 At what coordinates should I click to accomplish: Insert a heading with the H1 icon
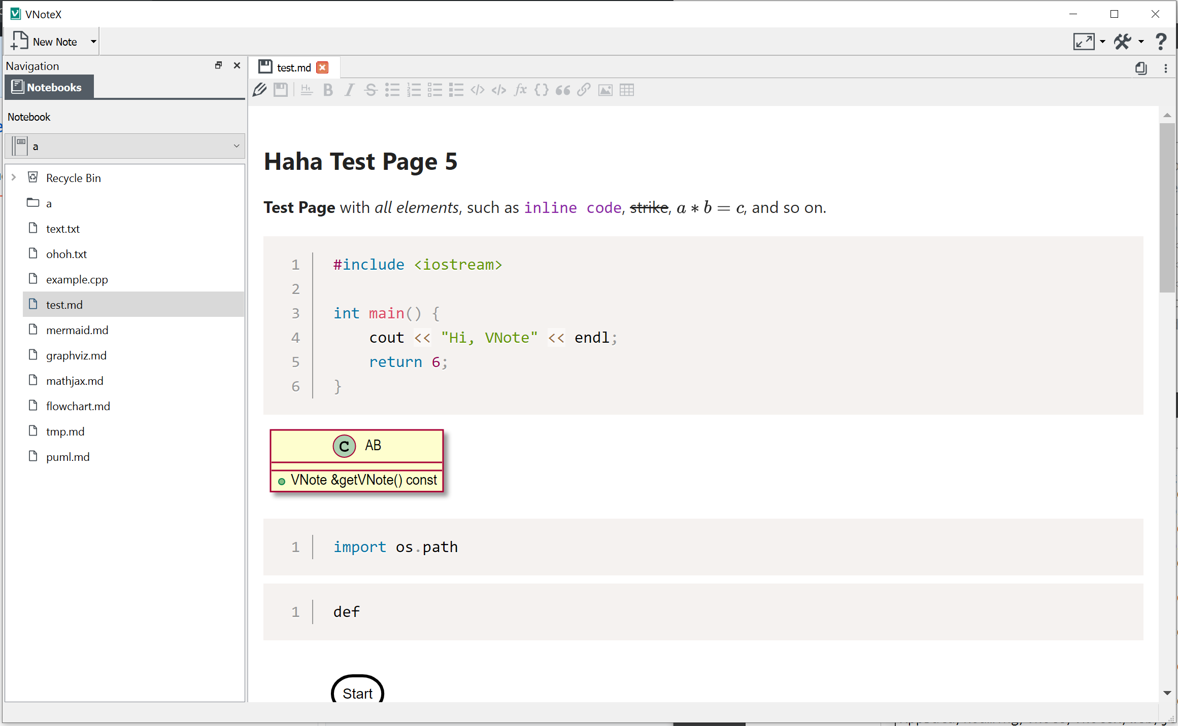point(306,90)
